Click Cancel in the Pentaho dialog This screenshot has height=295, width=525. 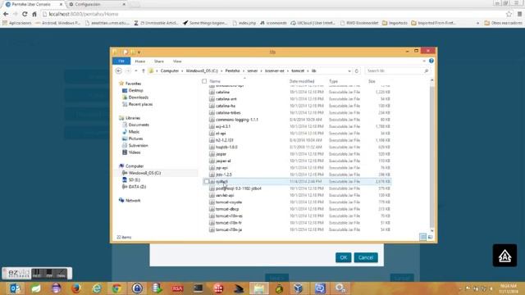366,257
